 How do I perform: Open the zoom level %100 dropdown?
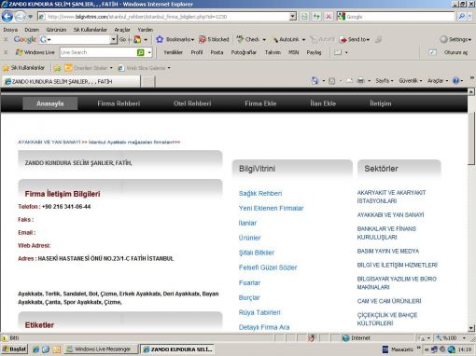coord(451,338)
